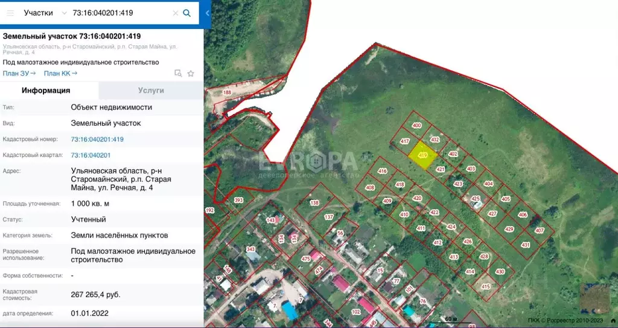
Task: Switch to the Услуги tab
Action: pyautogui.click(x=151, y=91)
